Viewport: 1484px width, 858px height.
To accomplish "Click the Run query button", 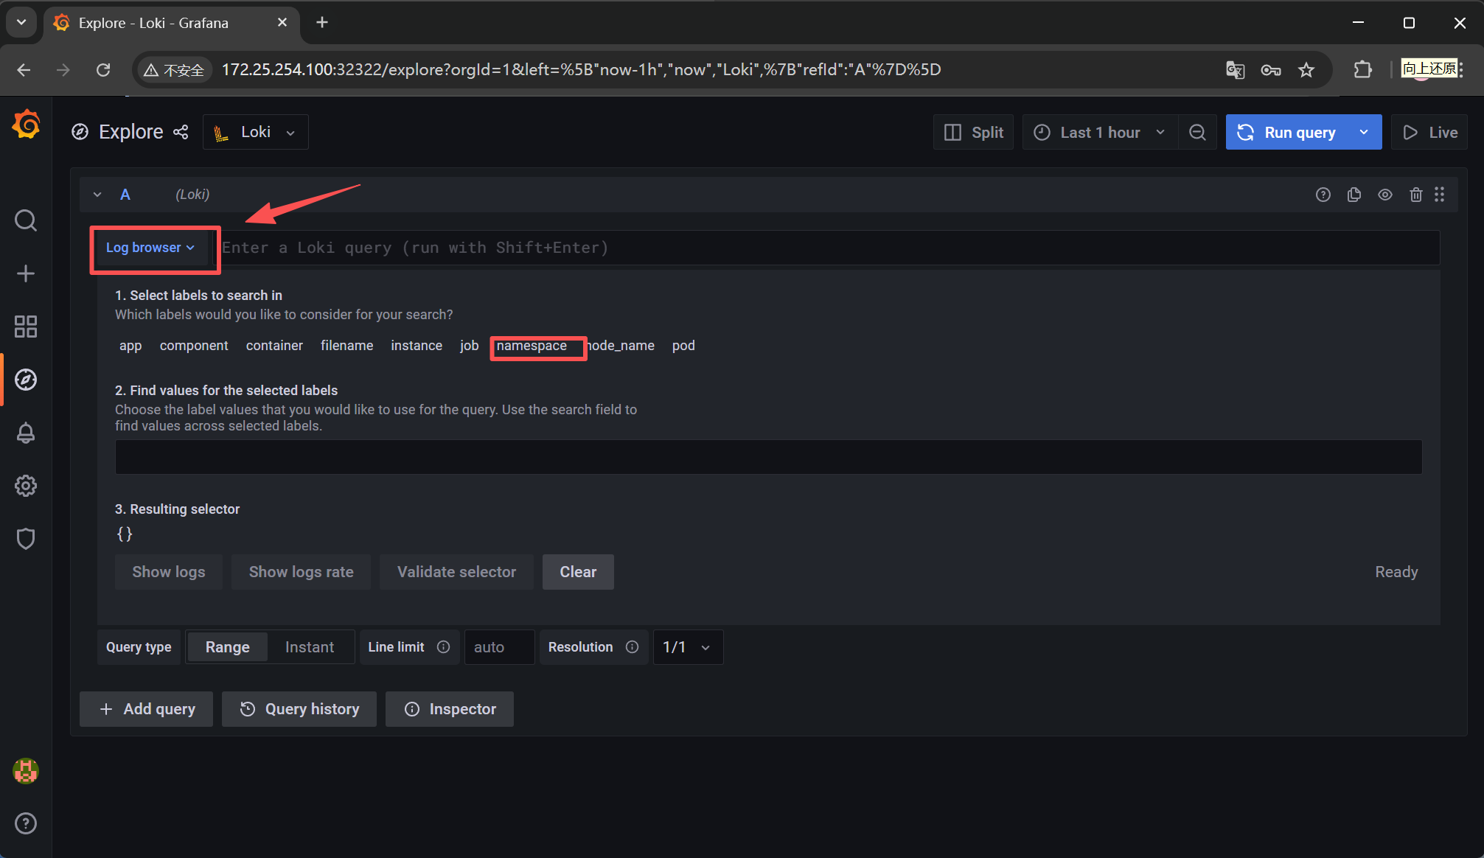I will pyautogui.click(x=1288, y=132).
